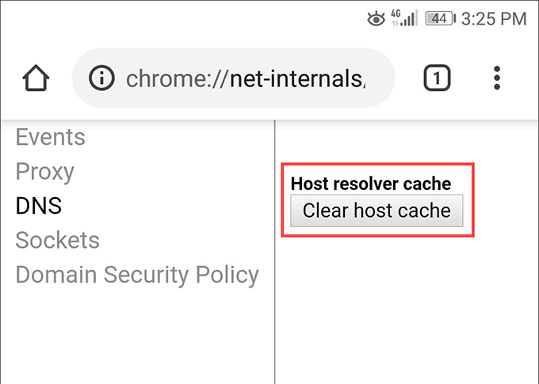Tap the 3:25 PM clock

pos(493,19)
